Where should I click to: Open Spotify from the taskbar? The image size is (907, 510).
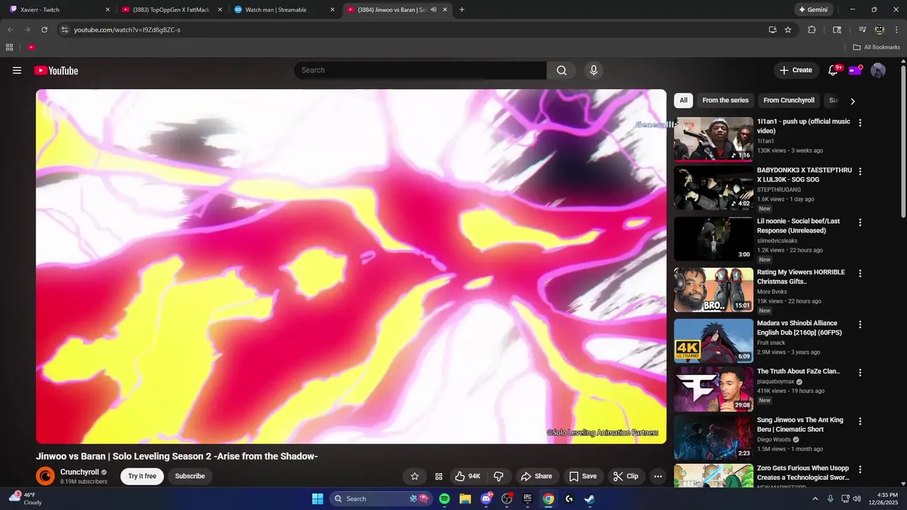444,499
